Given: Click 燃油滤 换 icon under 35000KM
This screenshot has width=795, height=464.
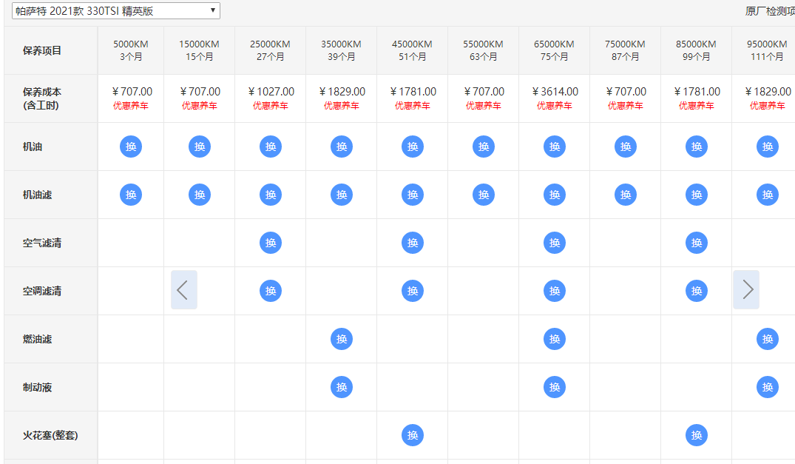Looking at the screenshot, I should (342, 339).
